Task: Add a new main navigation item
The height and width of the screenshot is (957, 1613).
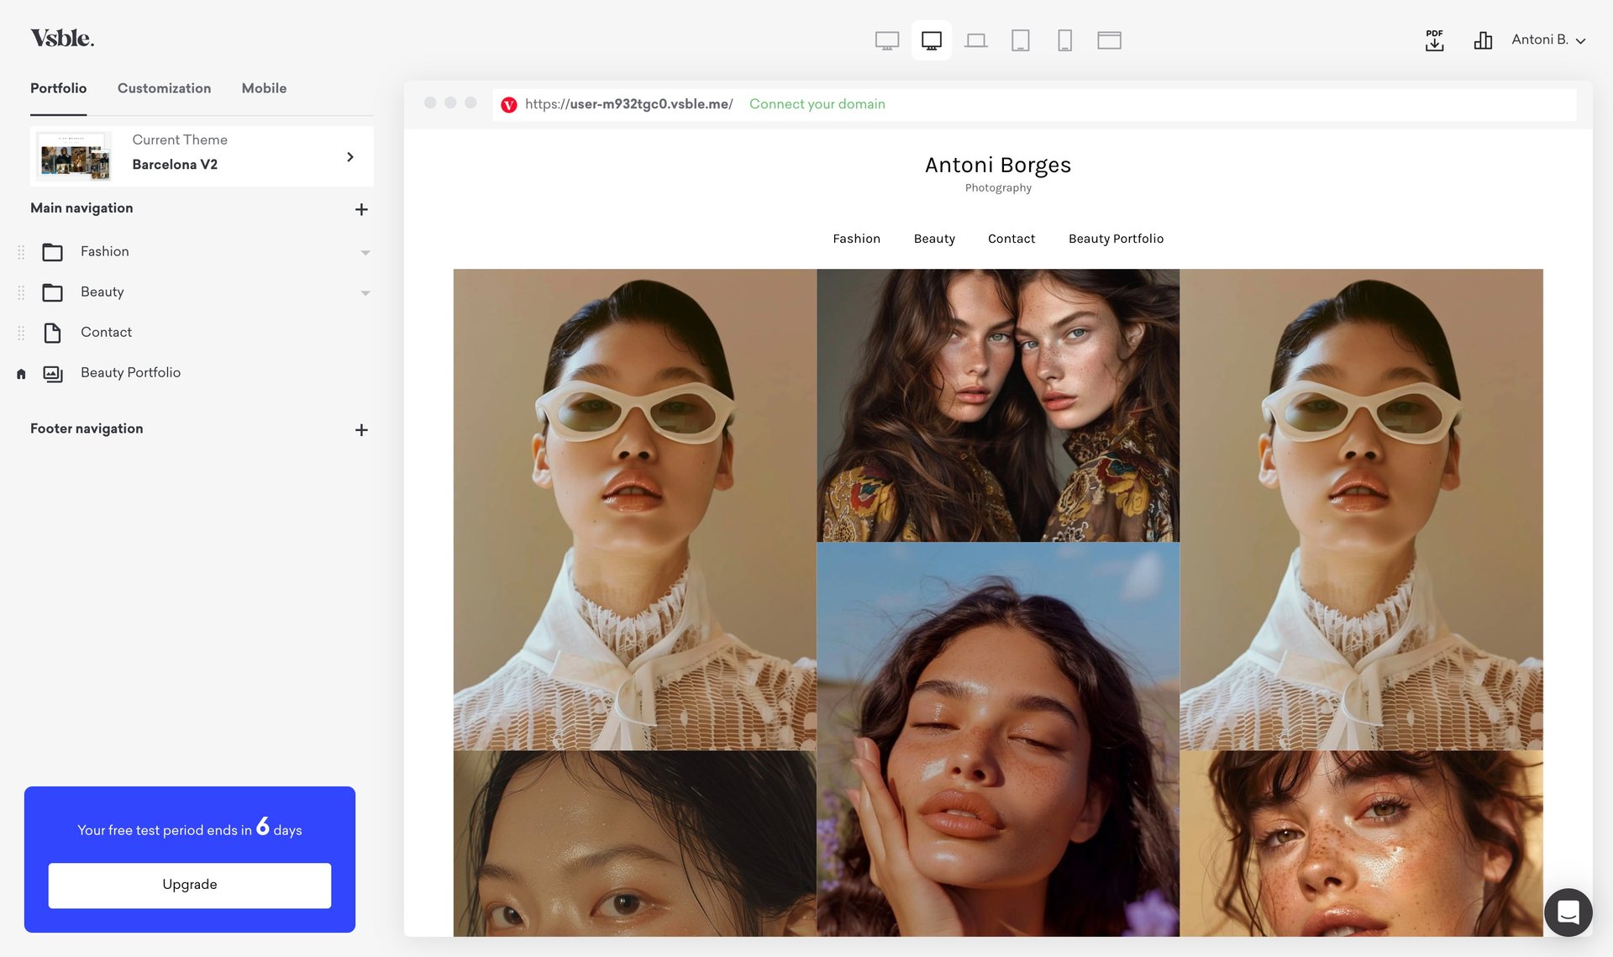Action: click(361, 209)
